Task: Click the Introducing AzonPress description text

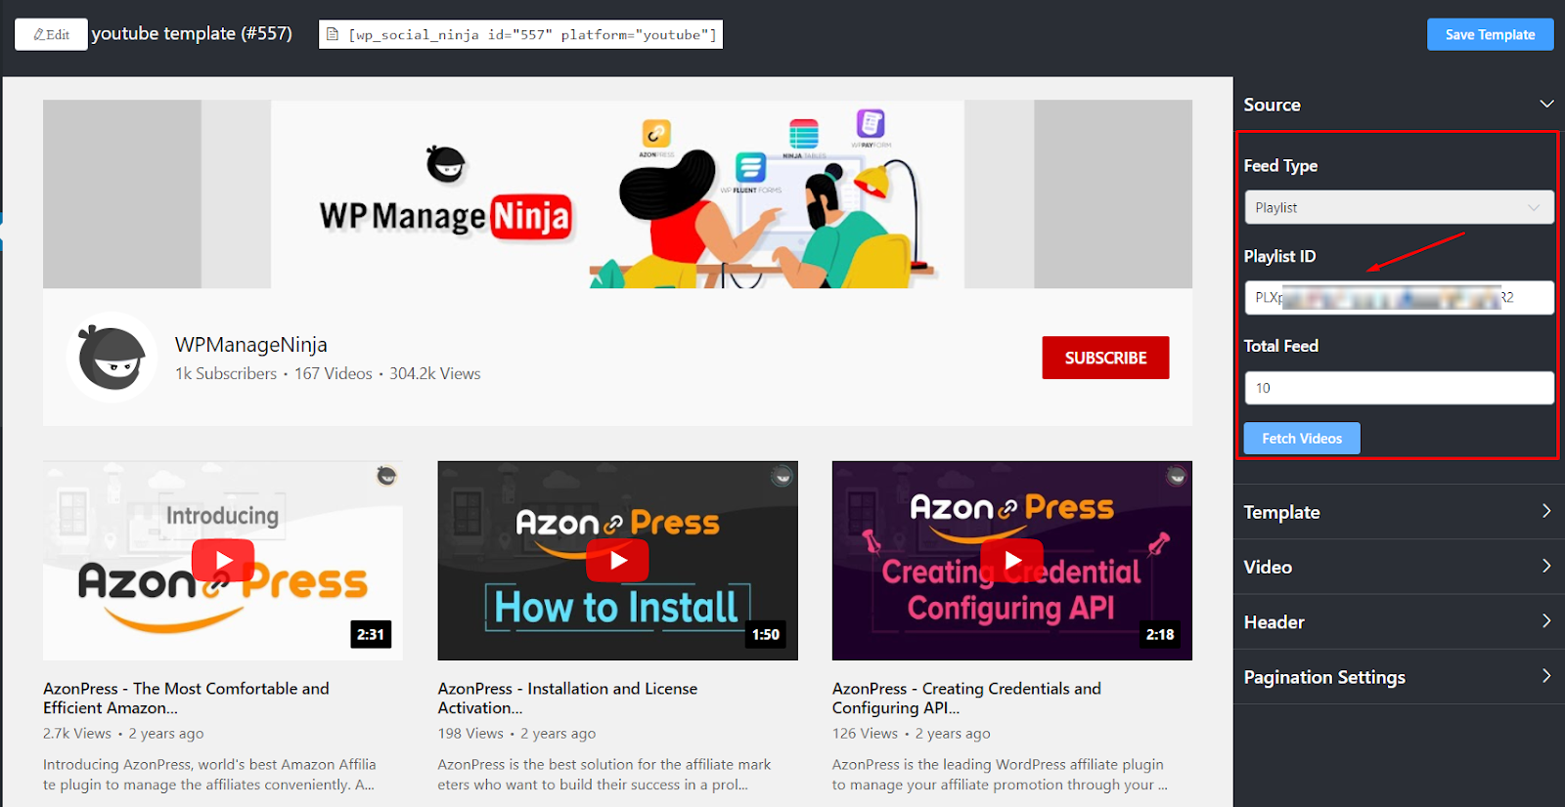Action: click(x=209, y=774)
